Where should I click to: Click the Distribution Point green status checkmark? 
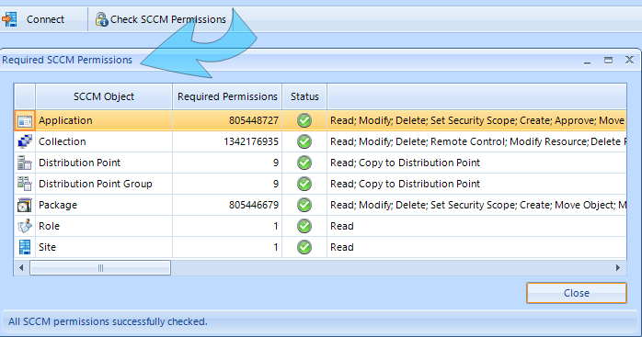point(304,163)
